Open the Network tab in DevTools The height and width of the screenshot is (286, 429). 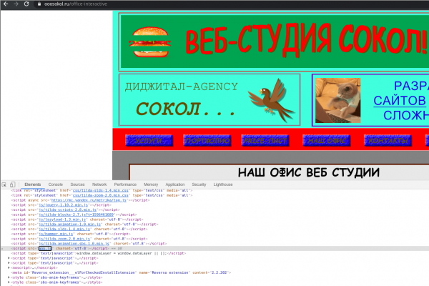tap(99, 184)
